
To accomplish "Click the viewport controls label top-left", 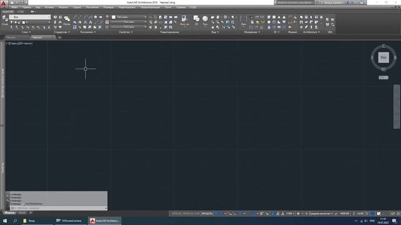I will [x=19, y=43].
